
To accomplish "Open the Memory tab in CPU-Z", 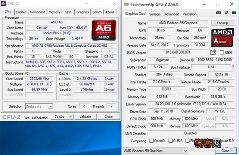I will [x=55, y=12].
